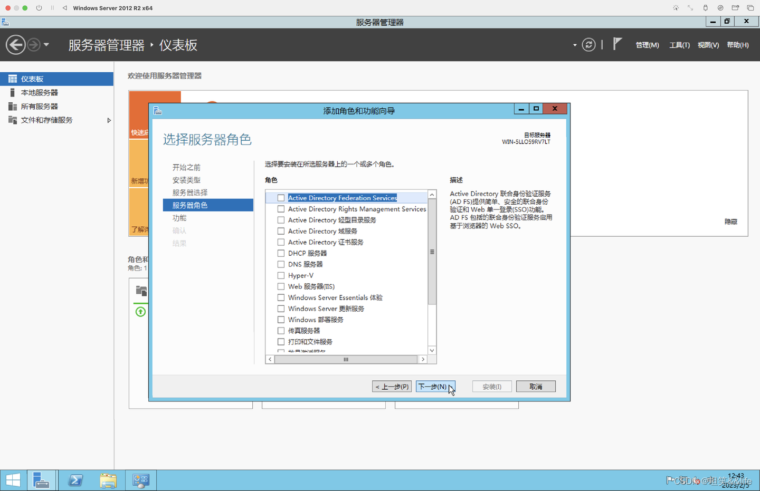Click the 本地服务器 icon in sidebar
760x491 pixels.
13,92
